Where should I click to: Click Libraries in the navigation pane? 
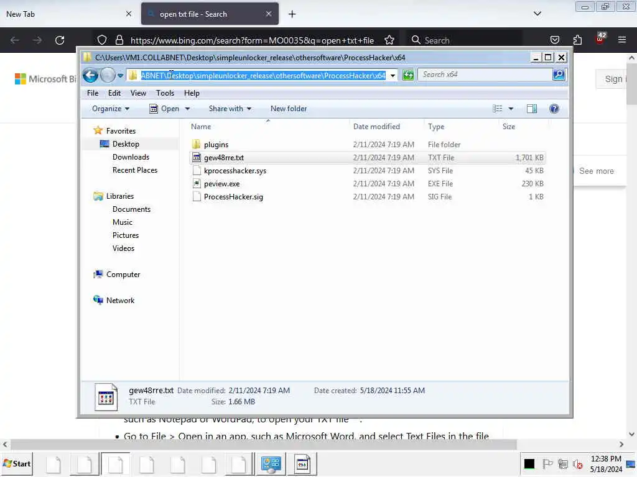tap(120, 196)
